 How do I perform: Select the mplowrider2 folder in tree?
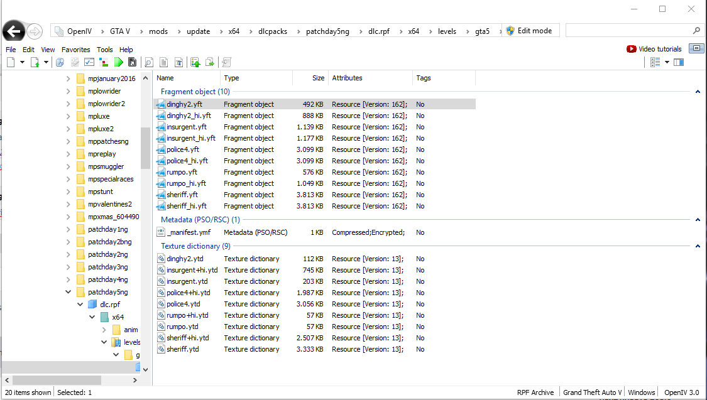[106, 103]
